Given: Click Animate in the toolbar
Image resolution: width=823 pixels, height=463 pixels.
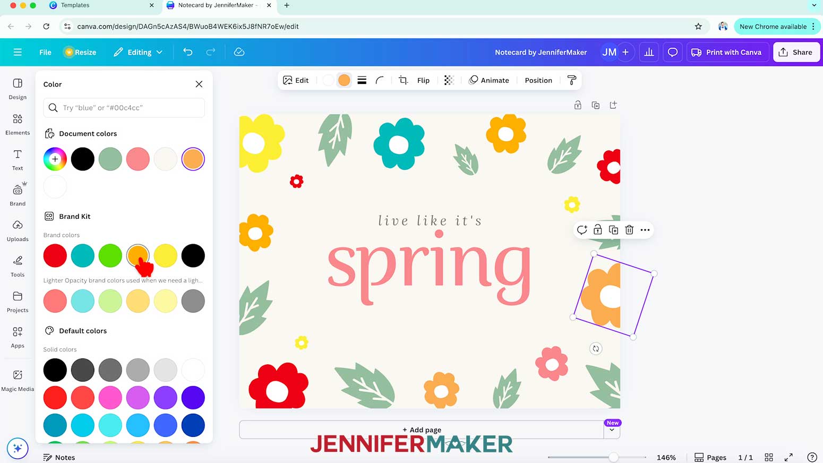Looking at the screenshot, I should [x=489, y=80].
